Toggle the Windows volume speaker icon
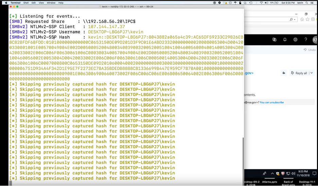Screen dimensions: 318x186 tap(293, 173)
